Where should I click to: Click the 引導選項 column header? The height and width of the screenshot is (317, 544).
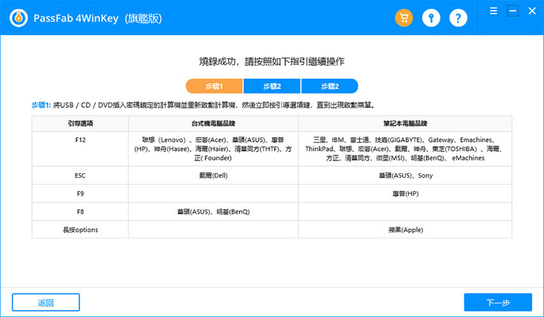click(x=80, y=124)
